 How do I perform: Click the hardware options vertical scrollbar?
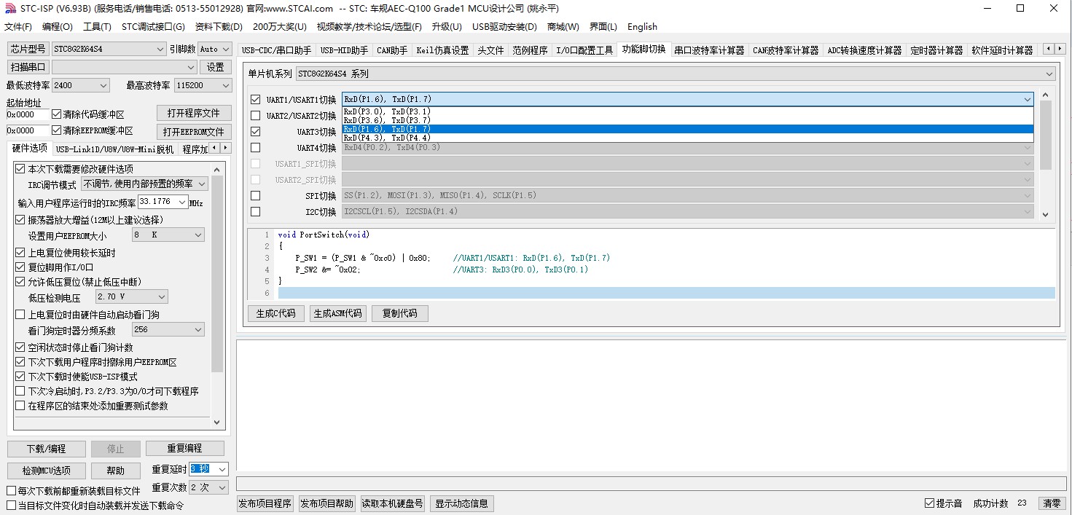216,294
